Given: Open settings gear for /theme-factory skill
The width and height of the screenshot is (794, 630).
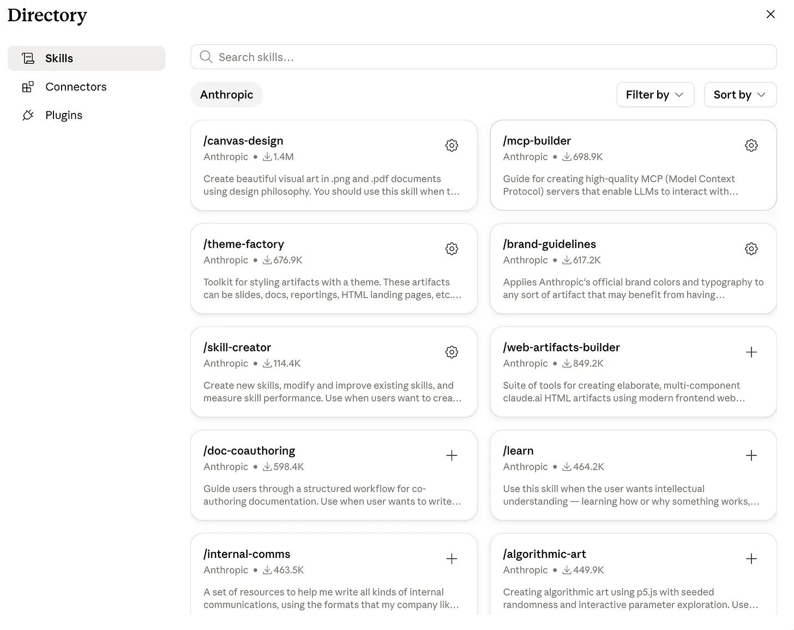Looking at the screenshot, I should point(452,249).
